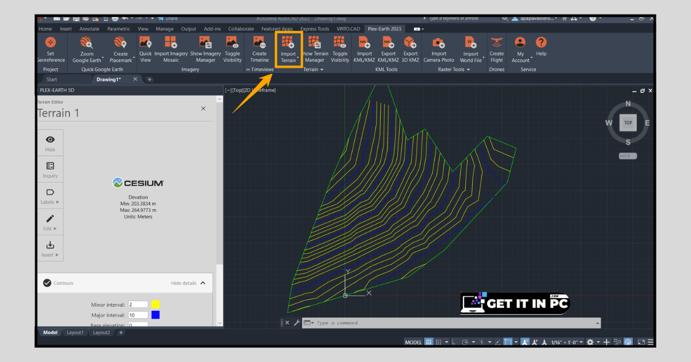Toggle Terrain Visibility in Terrain group
This screenshot has width=691, height=362.
tap(340, 48)
